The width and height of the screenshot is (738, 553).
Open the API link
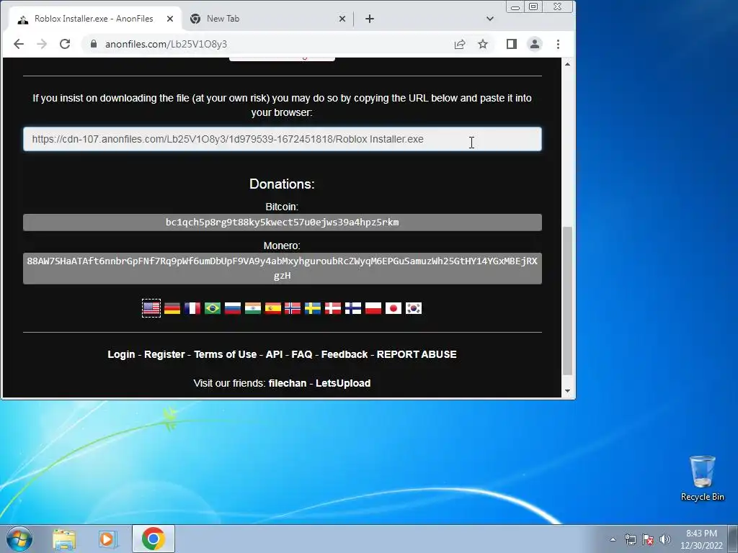click(x=274, y=354)
